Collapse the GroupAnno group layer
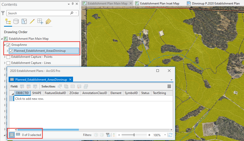 (5, 45)
